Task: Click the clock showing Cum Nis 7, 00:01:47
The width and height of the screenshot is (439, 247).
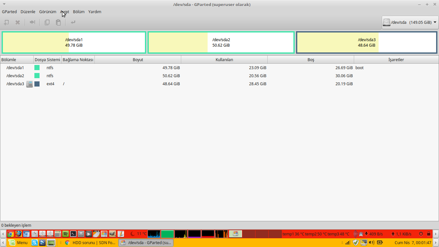Action: coord(413,242)
